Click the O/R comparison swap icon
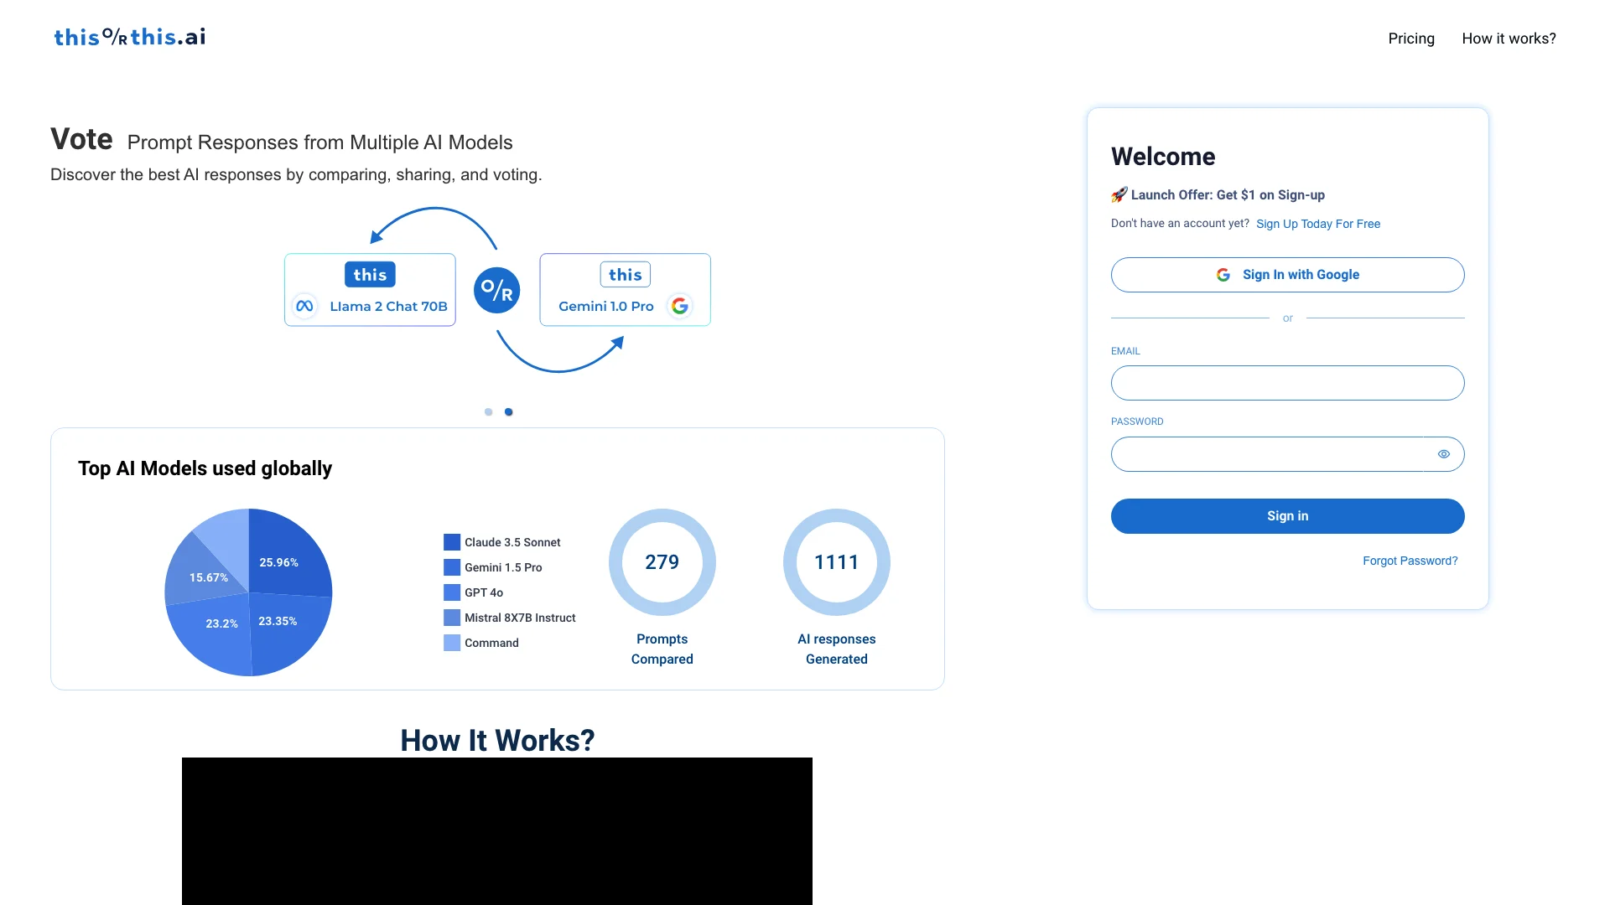The width and height of the screenshot is (1610, 905). coord(497,289)
